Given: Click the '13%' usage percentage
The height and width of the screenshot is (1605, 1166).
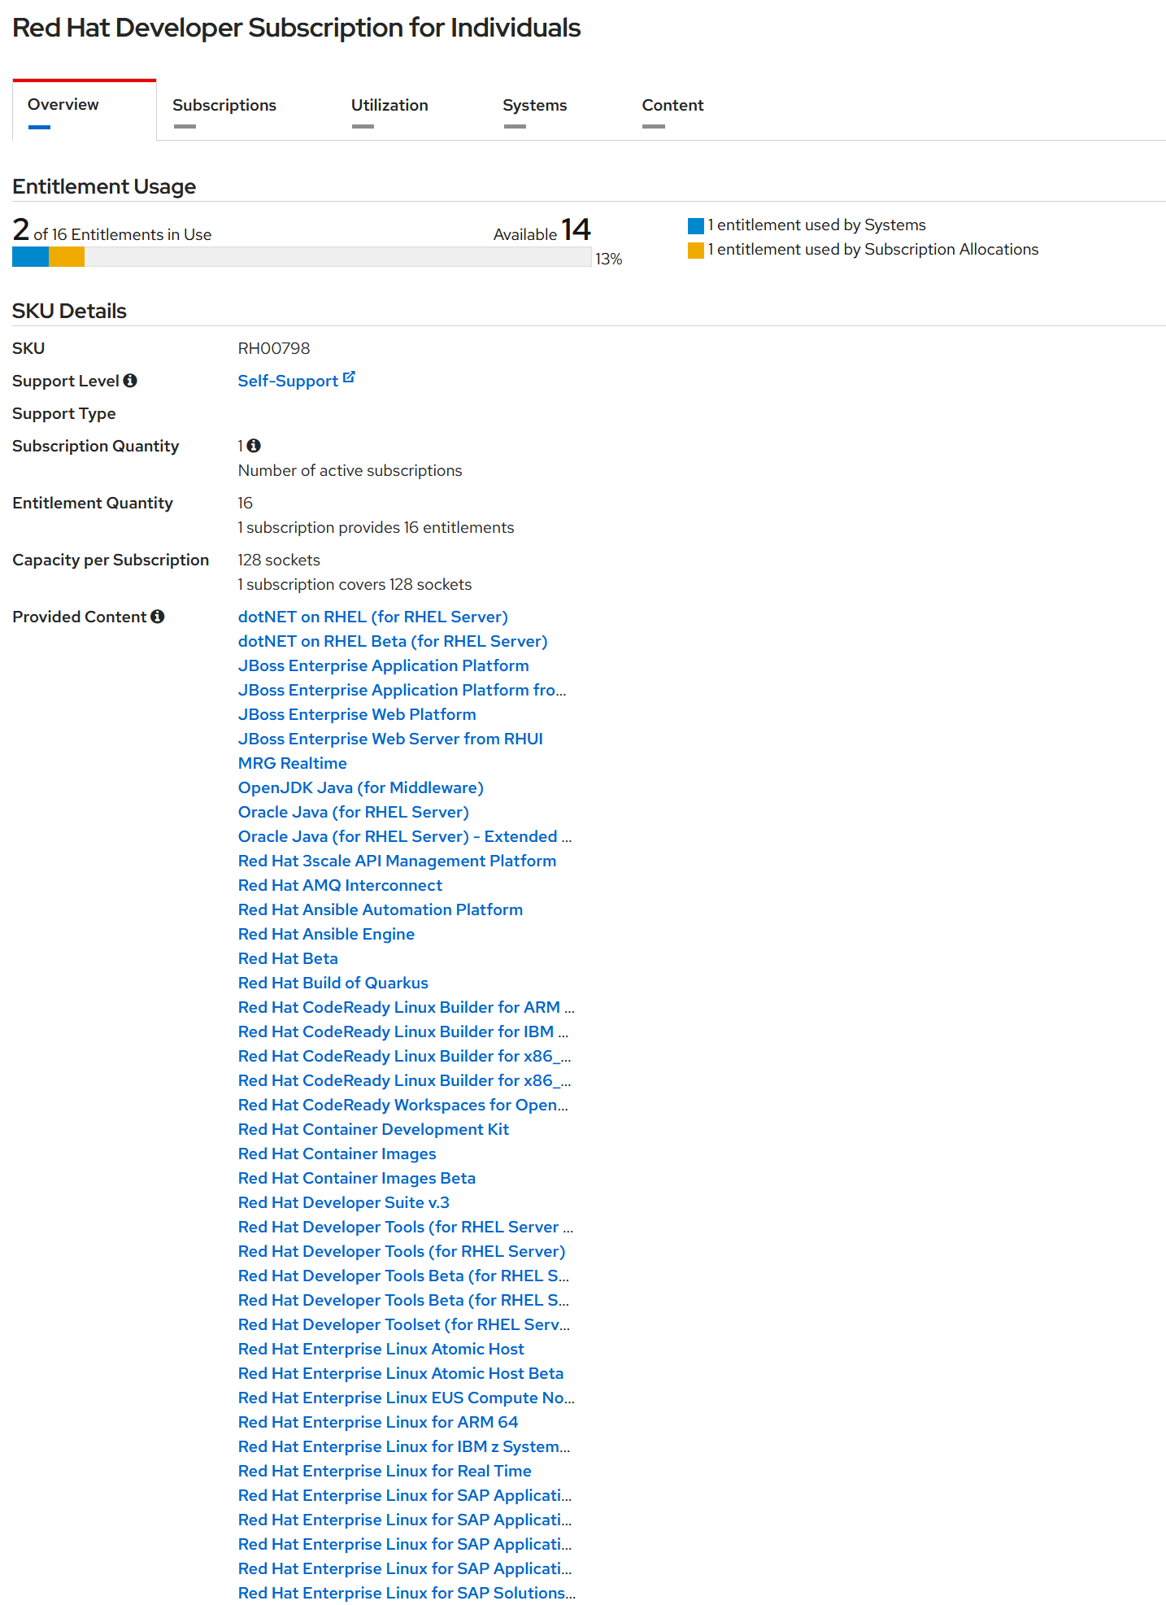Looking at the screenshot, I should pyautogui.click(x=609, y=259).
